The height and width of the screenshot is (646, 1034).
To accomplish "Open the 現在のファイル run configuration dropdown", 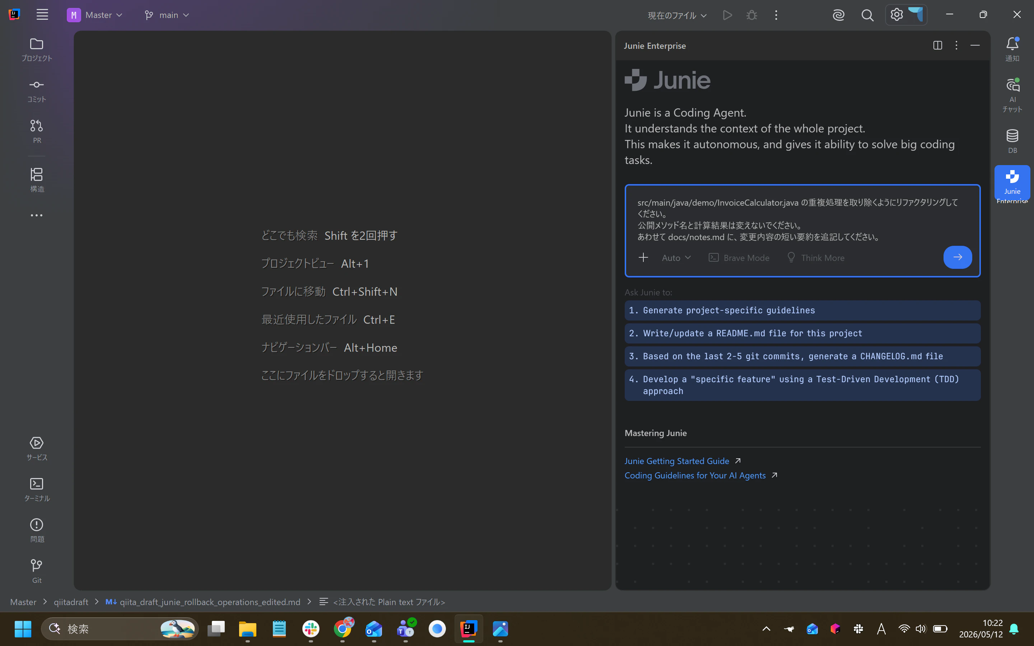I will [x=677, y=15].
